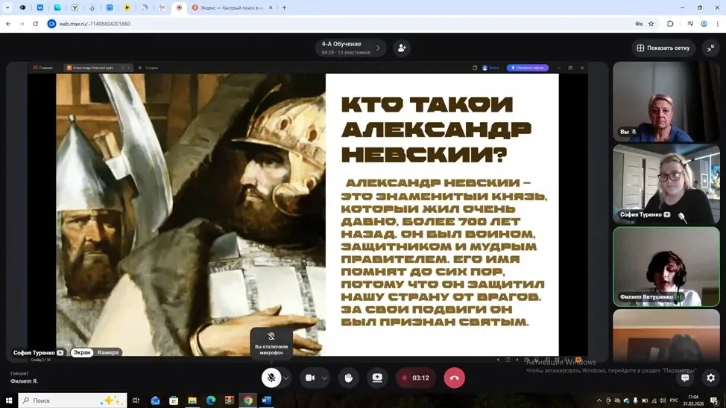
Task: Open File Explorer on the taskbar
Action: [x=192, y=401]
